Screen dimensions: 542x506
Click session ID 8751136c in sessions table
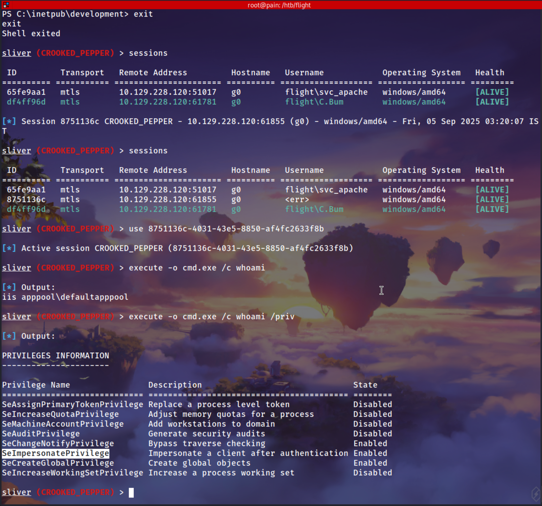(26, 199)
